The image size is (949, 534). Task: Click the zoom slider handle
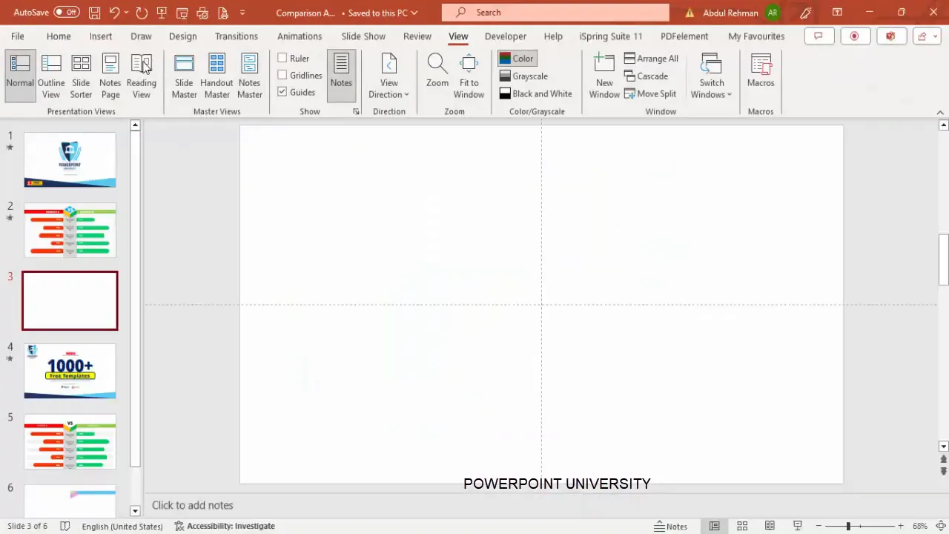(x=848, y=526)
